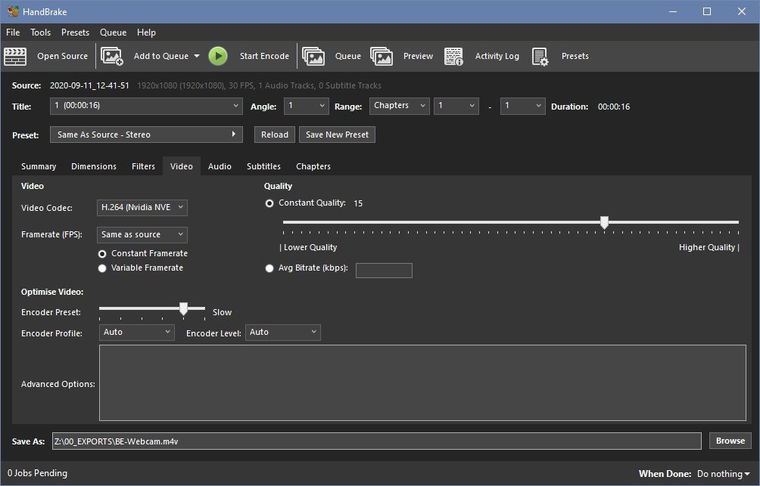Image resolution: width=760 pixels, height=486 pixels.
Task: Click the Preview icon
Action: coord(382,56)
